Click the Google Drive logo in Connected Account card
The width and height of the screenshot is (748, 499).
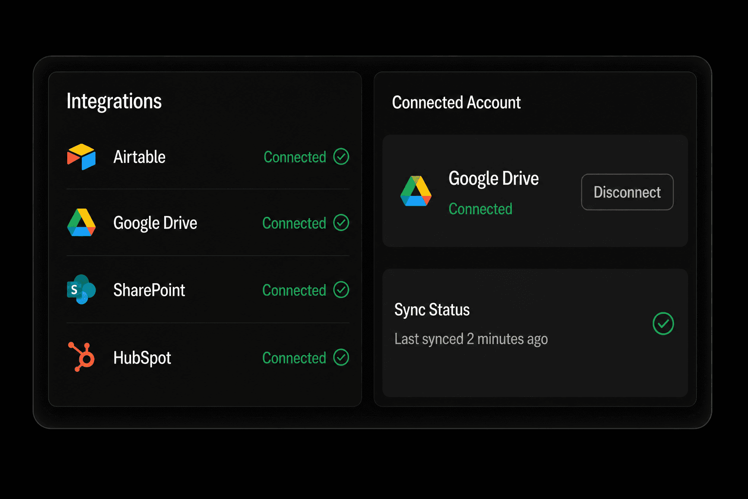coord(416,191)
